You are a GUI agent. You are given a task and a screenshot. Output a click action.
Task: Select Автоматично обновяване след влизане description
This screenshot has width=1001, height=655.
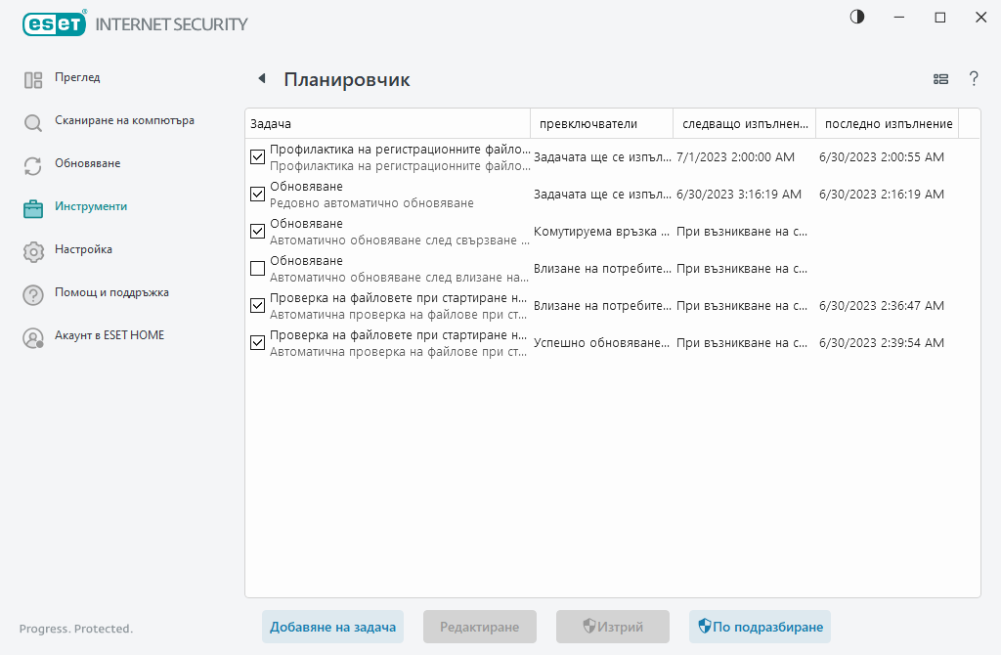[399, 277]
